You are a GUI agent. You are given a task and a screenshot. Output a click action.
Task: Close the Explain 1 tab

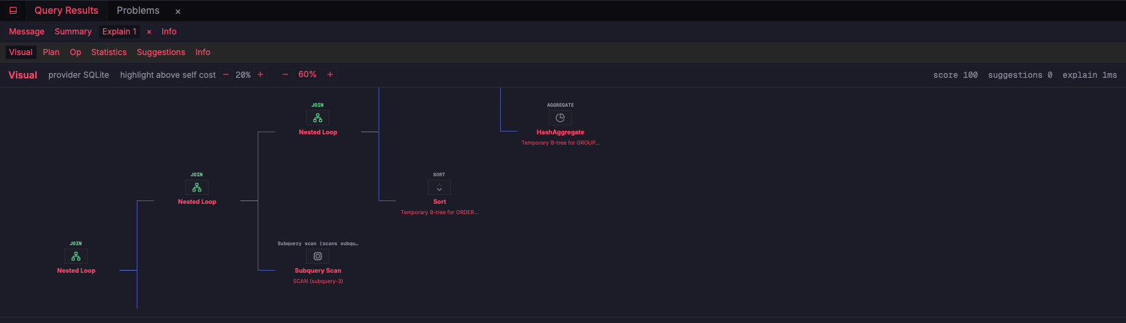[149, 32]
